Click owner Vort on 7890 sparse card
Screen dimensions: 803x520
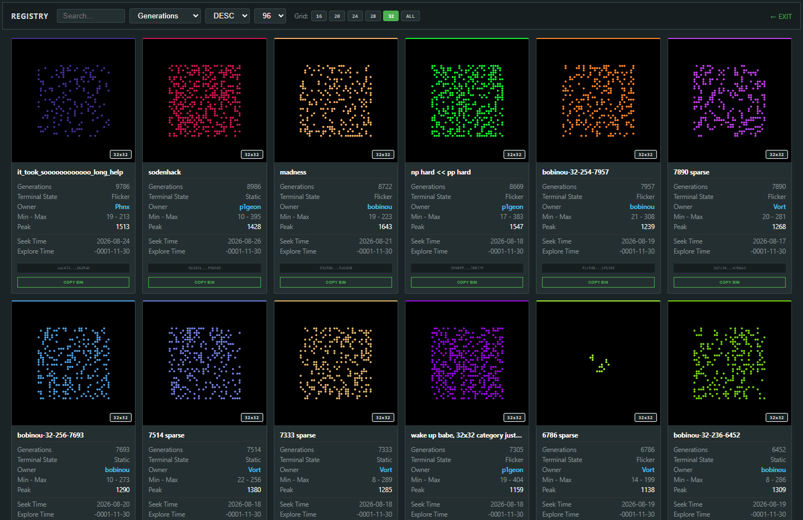coord(779,207)
